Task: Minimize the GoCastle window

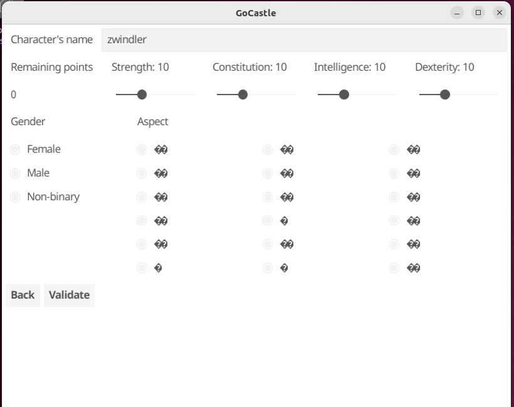Action: click(x=458, y=13)
